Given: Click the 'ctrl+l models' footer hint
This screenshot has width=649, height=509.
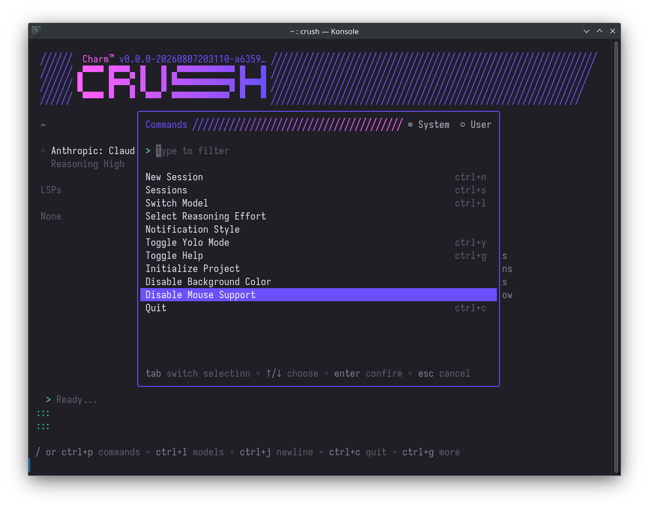Looking at the screenshot, I should [x=190, y=452].
